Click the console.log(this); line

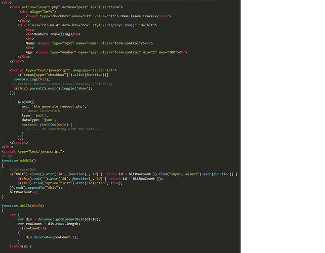(x=32, y=79)
